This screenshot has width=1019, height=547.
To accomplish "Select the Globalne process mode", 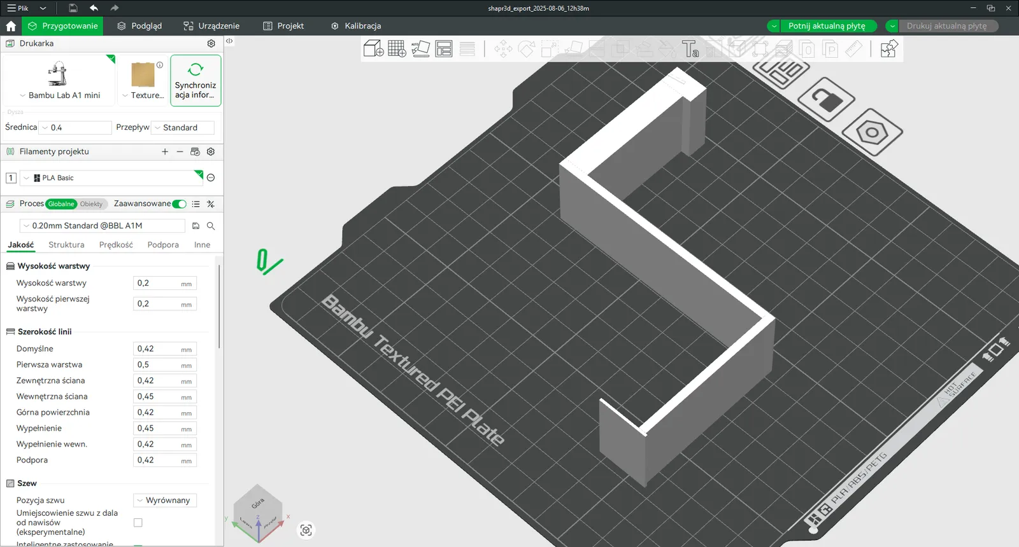I will click(61, 204).
